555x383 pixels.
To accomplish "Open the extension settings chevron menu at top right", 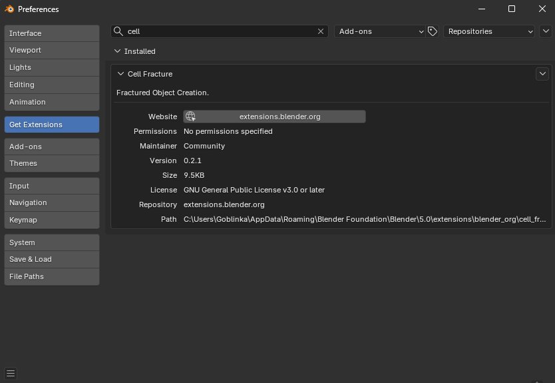I will click(x=546, y=31).
